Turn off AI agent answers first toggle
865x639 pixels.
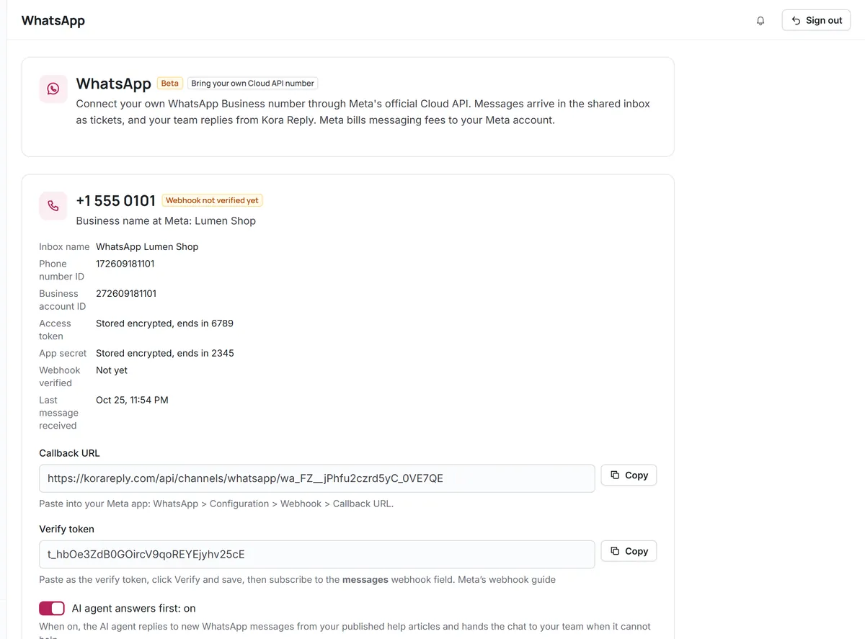(x=52, y=609)
